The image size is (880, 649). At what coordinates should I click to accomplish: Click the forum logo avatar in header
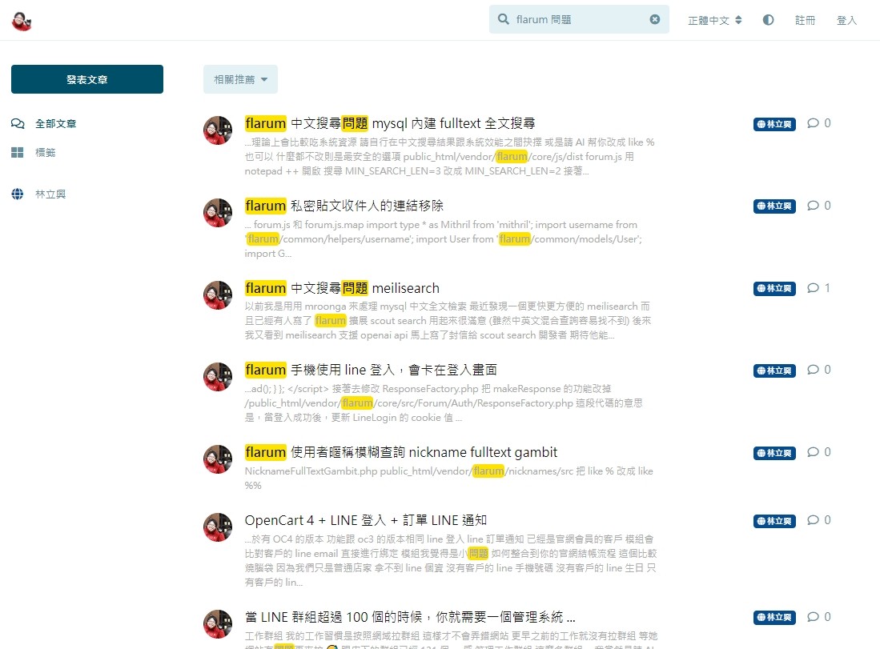[22, 22]
